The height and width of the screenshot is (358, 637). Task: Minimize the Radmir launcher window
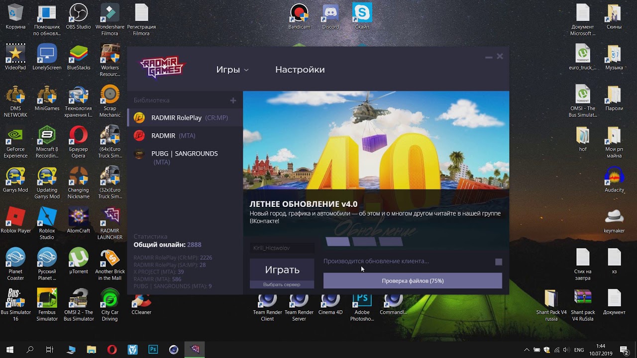[489, 57]
